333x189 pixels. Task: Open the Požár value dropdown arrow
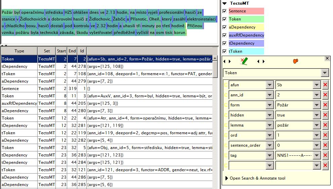(317, 105)
